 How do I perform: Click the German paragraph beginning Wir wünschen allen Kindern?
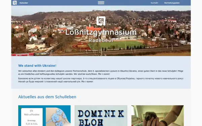[x=101, y=73]
